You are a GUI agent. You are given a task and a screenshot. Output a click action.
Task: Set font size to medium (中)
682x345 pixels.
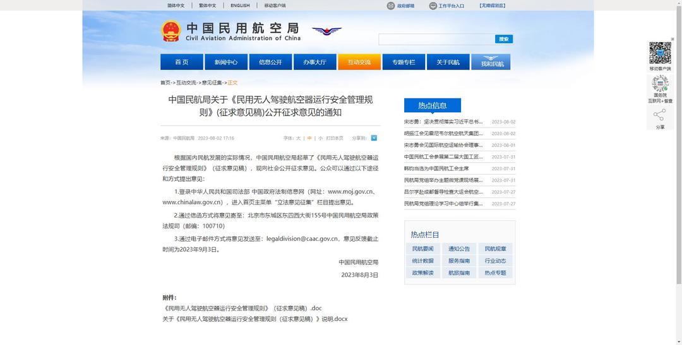pos(309,138)
